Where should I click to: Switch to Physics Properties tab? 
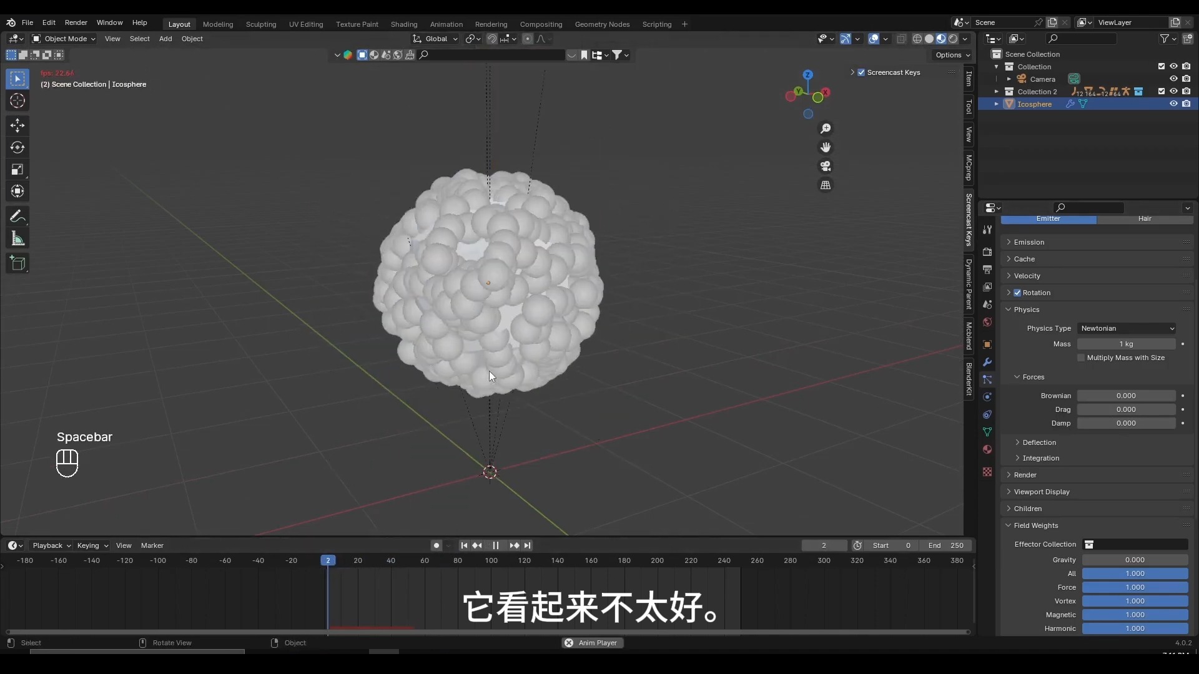[987, 397]
